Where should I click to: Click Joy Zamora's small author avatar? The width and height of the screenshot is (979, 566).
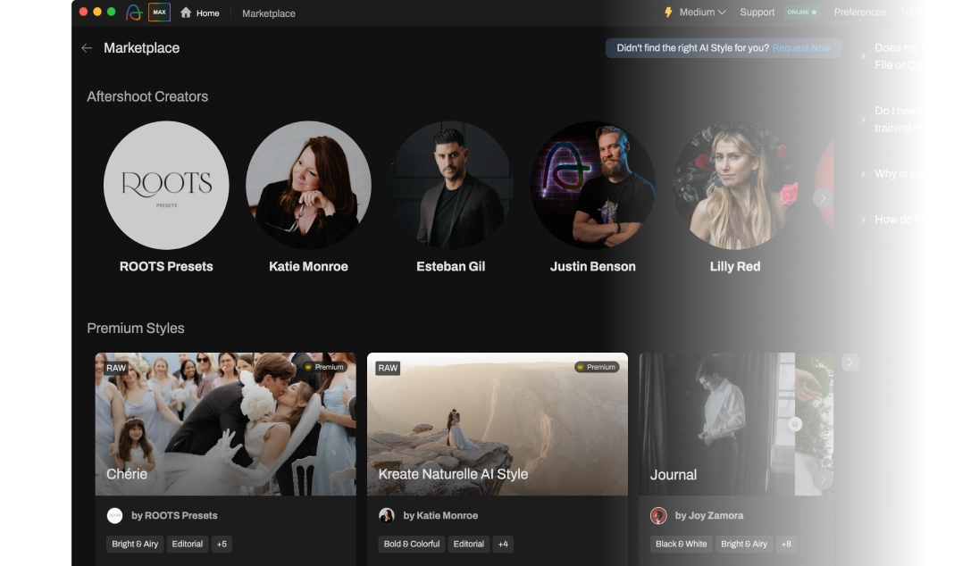tap(658, 515)
